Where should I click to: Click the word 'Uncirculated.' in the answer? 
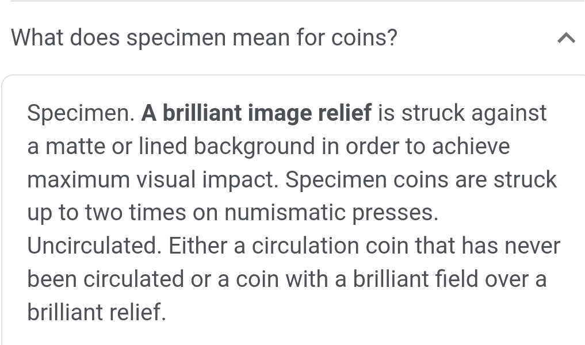point(94,246)
